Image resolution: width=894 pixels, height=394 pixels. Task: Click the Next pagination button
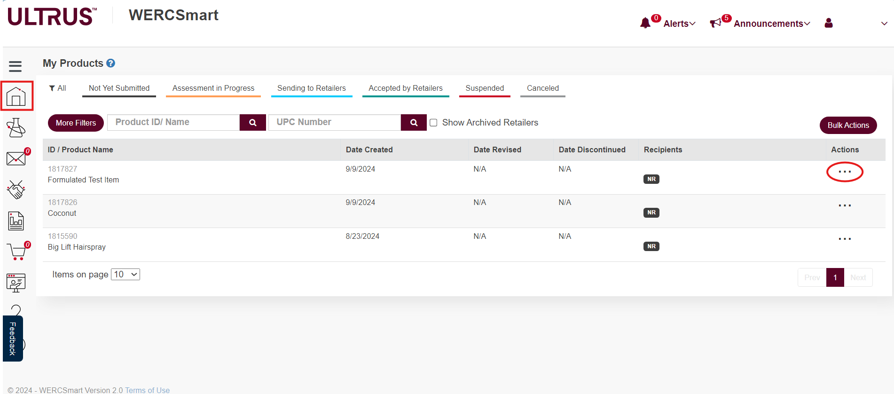(858, 277)
